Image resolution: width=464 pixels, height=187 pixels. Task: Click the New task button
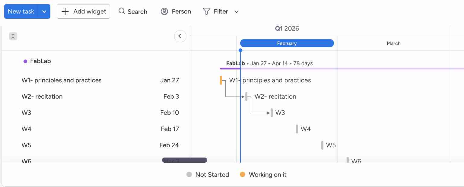pos(21,11)
